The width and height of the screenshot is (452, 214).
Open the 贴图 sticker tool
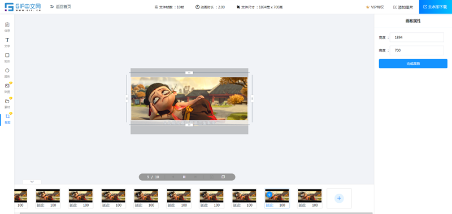[7, 88]
